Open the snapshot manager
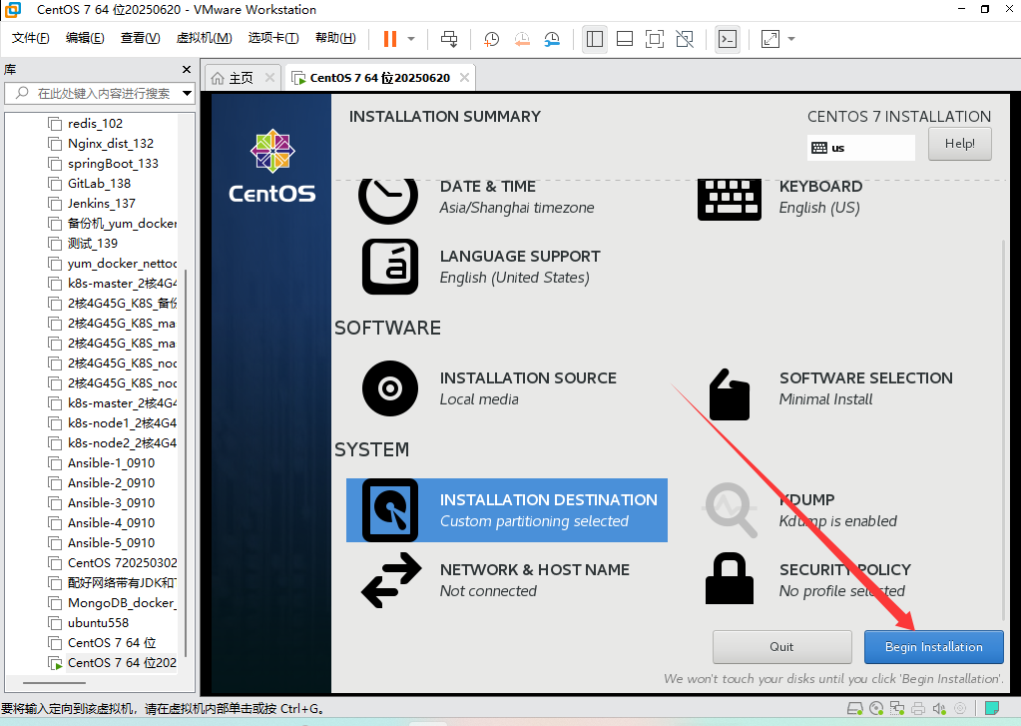This screenshot has height=726, width=1021. click(552, 39)
